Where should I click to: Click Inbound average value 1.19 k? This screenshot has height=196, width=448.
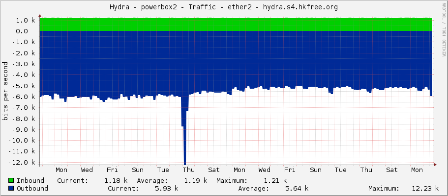click(x=195, y=180)
